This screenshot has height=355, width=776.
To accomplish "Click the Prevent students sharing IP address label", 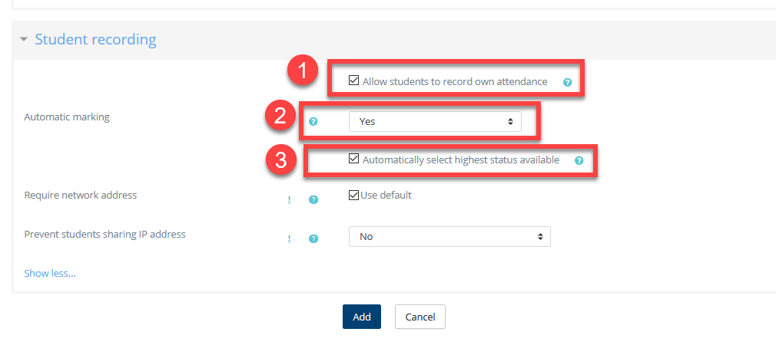I will (x=104, y=235).
